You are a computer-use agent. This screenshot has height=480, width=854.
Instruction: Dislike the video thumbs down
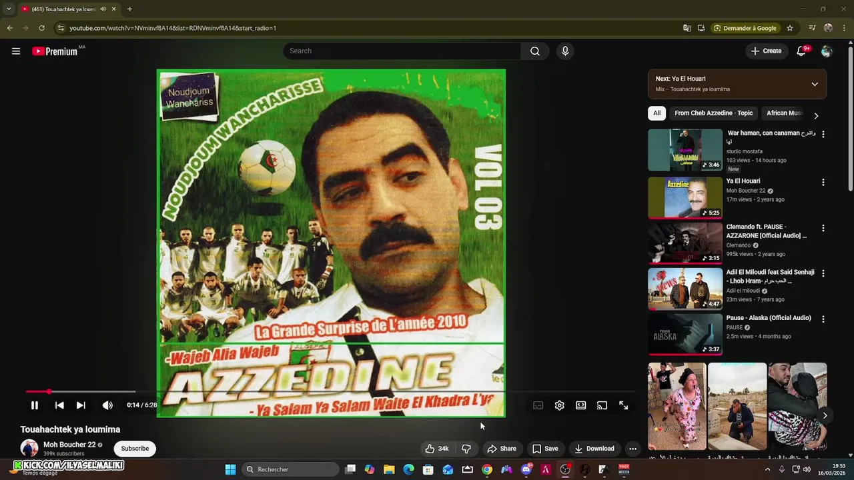coord(466,449)
